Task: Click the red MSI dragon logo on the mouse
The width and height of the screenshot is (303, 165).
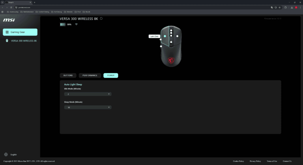Action: pos(171,60)
